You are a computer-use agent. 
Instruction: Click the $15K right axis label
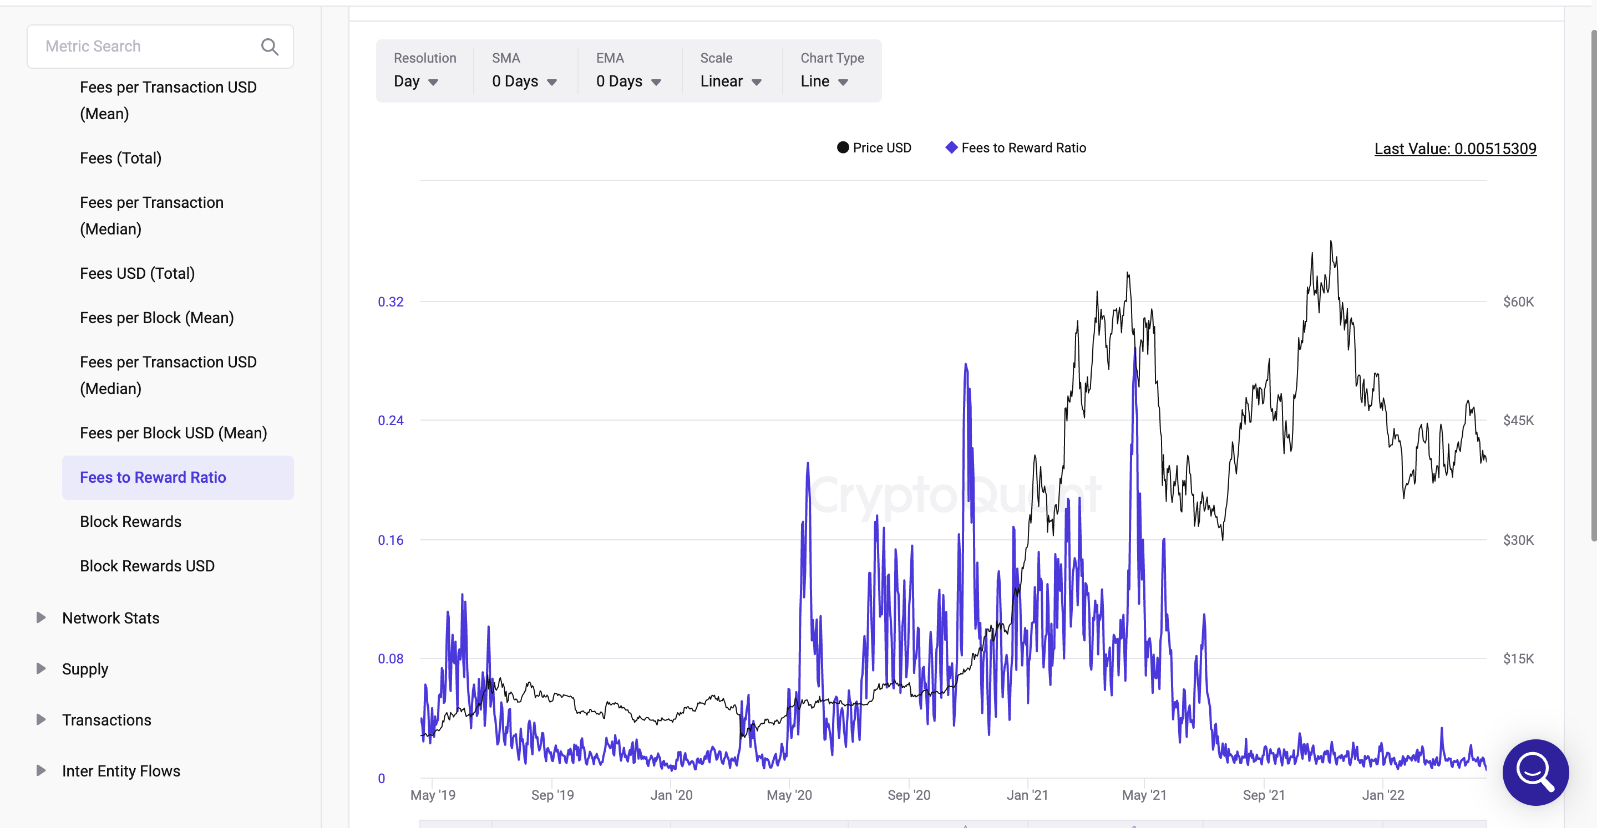[1518, 658]
